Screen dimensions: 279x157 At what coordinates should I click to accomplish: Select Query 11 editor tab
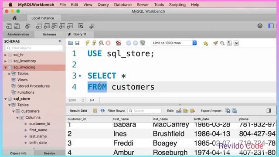tap(80, 34)
